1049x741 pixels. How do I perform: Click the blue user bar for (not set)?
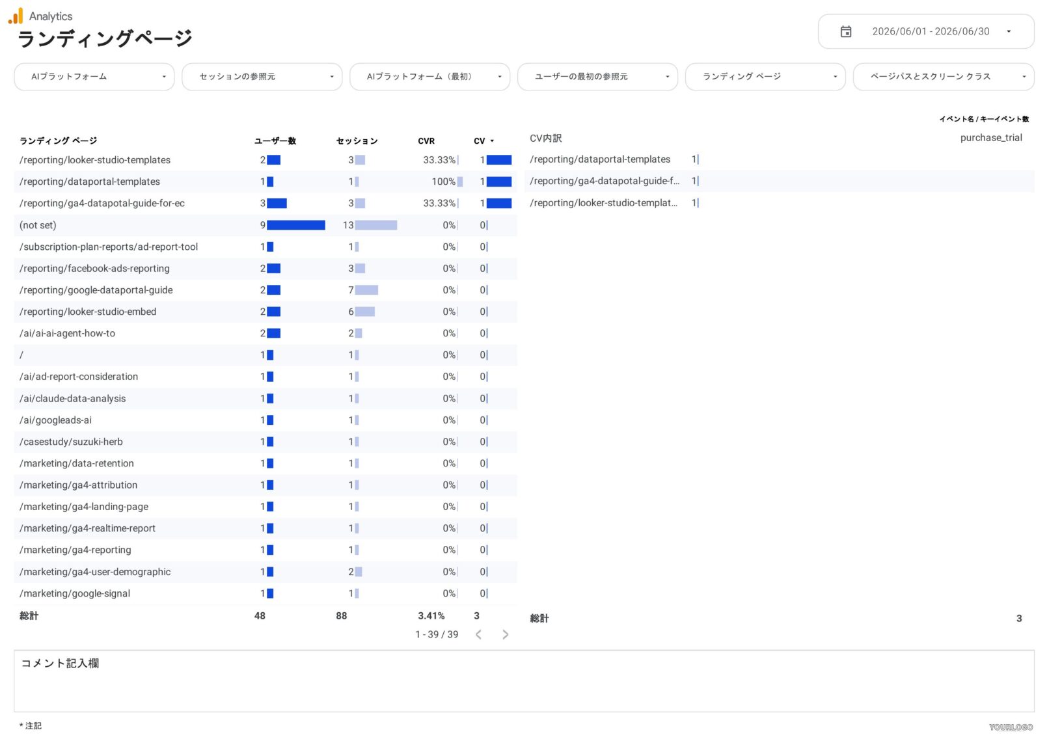click(296, 225)
